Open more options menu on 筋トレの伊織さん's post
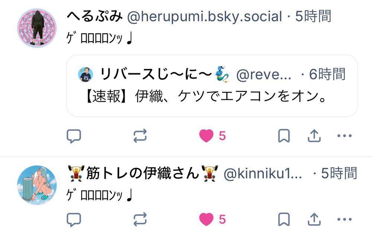This screenshot has height=238, width=372. click(344, 219)
